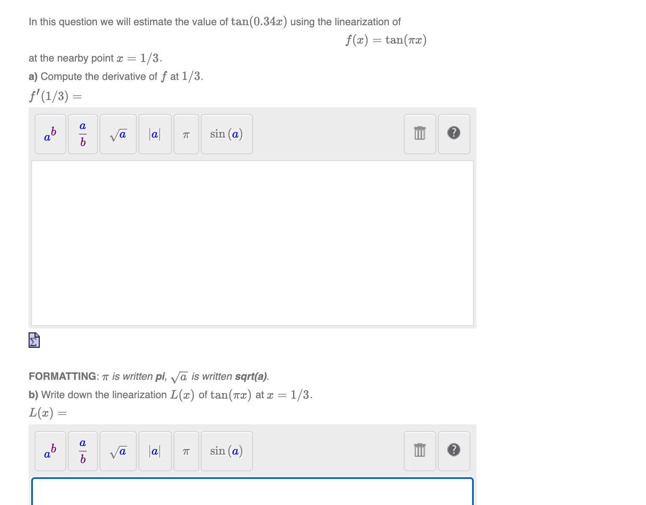Insert an exponent in the derivative answer toolbar
Image resolution: width=646 pixels, height=505 pixels.
(x=50, y=135)
